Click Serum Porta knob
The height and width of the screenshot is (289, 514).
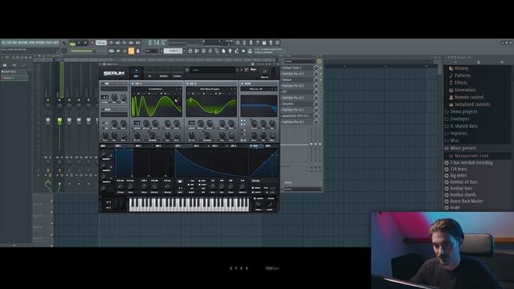click(x=258, y=205)
